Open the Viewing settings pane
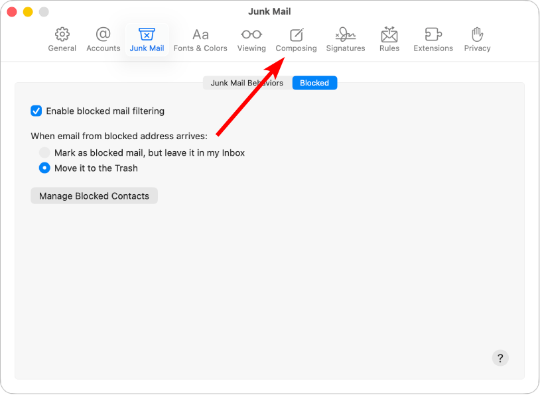Viewport: 540px width, 395px height. pos(251,39)
